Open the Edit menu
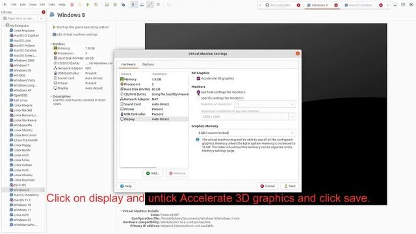The width and height of the screenshot is (416, 234). point(23,5)
